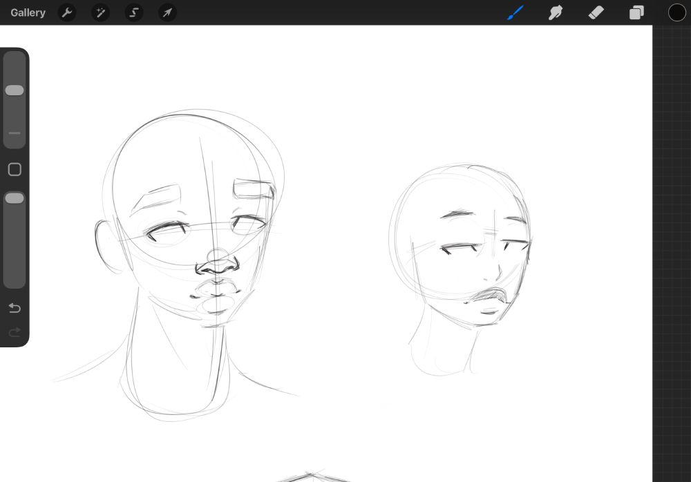Click the brush opacity slider handle
The image size is (691, 482).
(x=15, y=198)
